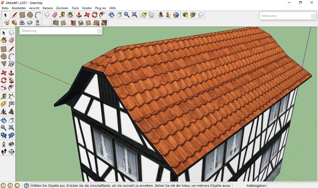Click Share Component icon
318x188 pixels.
[x=201, y=15]
